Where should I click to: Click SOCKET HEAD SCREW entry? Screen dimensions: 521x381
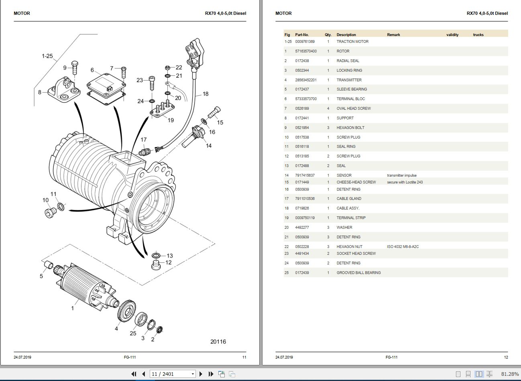356,254
